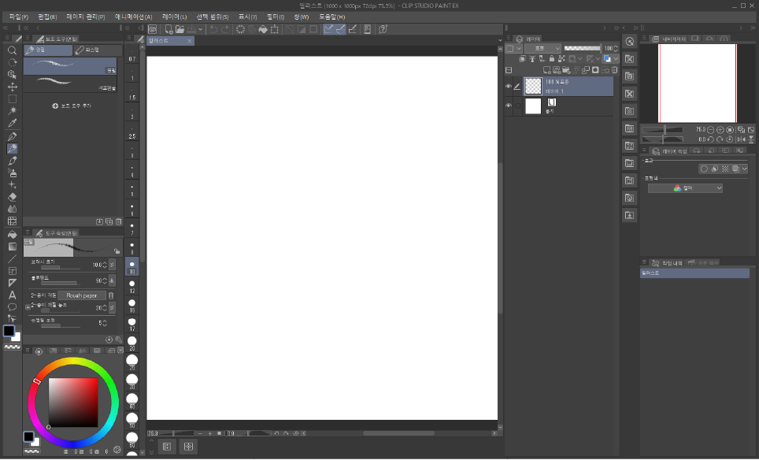Toggle border effect circle in layer property
Image resolution: width=759 pixels, height=460 pixels.
(x=704, y=169)
